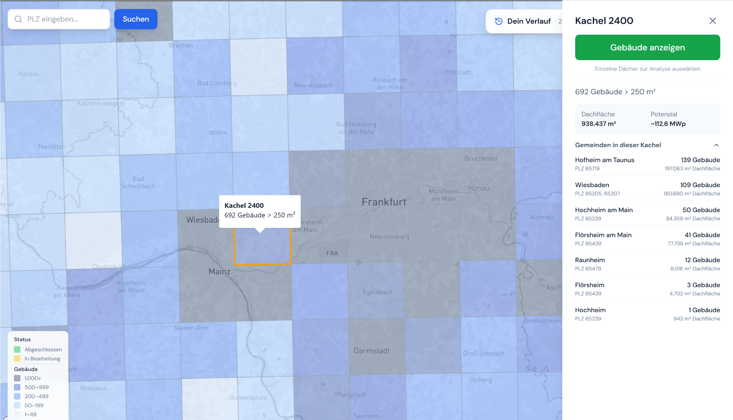The image size is (733, 420).
Task: Click the Dachfläche 938.437 m² value
Action: click(x=598, y=124)
